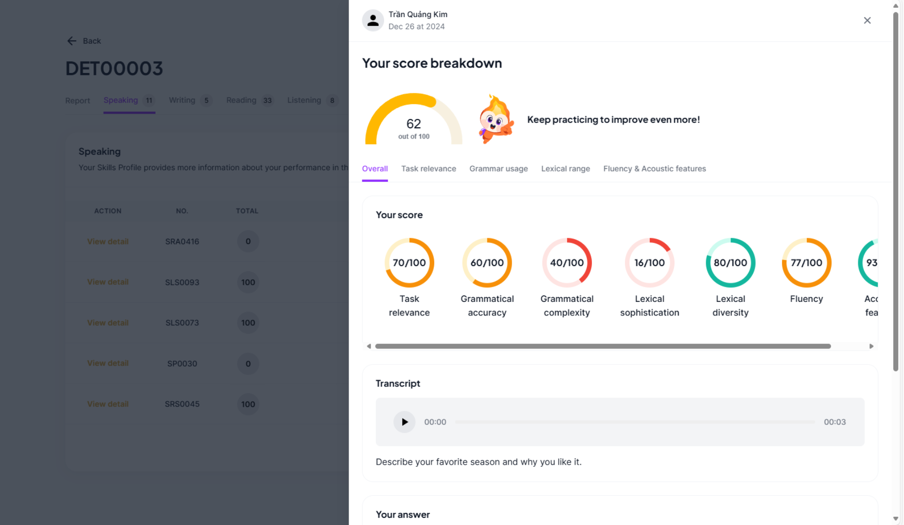Viewport: 904px width, 525px height.
Task: Click the user avatar icon
Action: click(x=373, y=20)
